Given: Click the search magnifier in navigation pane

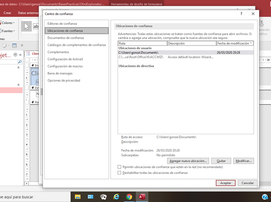Looking at the screenshot, I should (x=20, y=61).
